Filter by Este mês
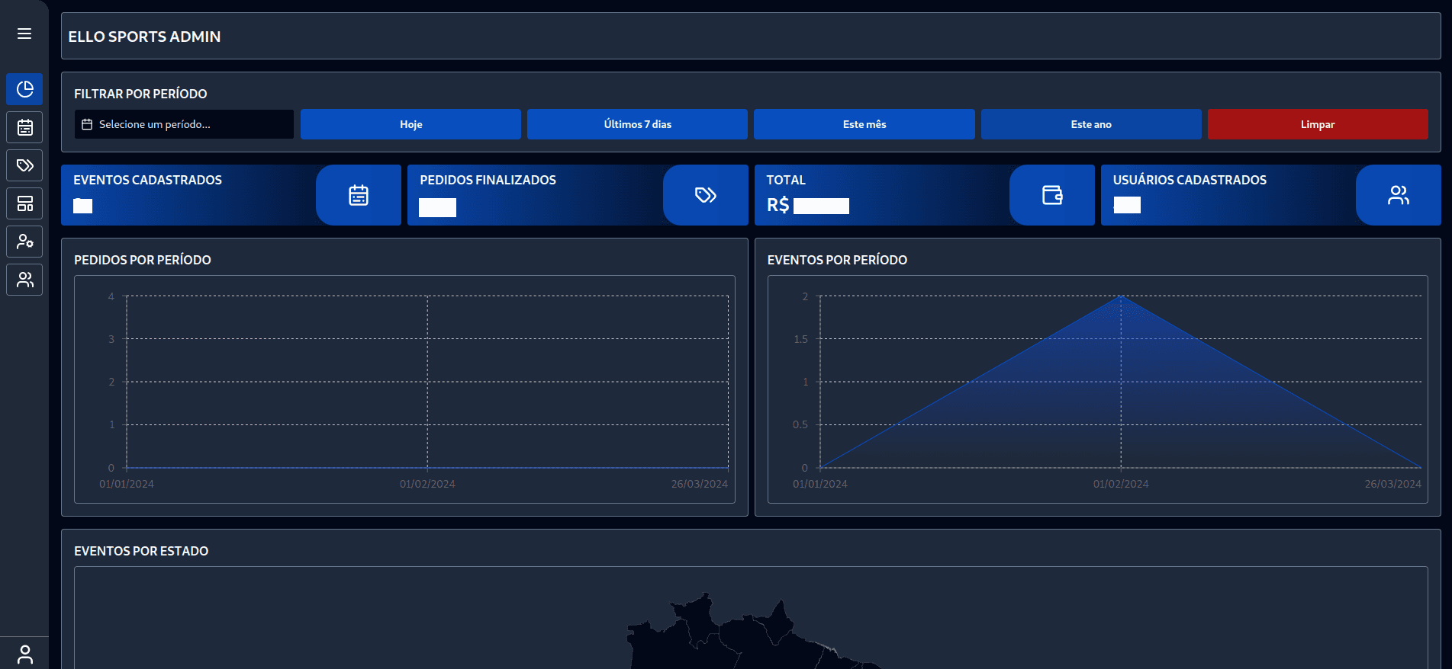The image size is (1452, 669). click(x=864, y=124)
